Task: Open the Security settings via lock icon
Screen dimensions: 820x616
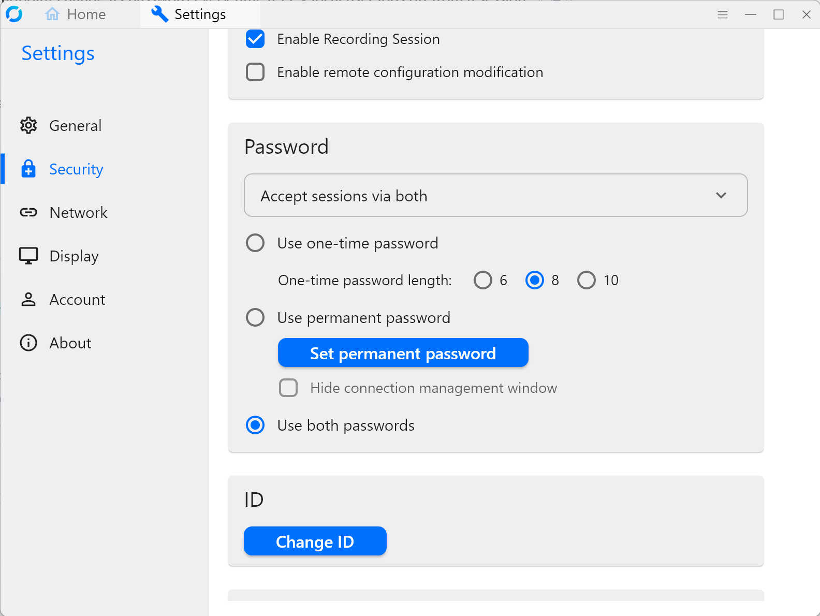Action: point(28,169)
